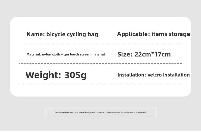
Task: Click the dashed divider below the Weight row
Action: (x=101, y=84)
